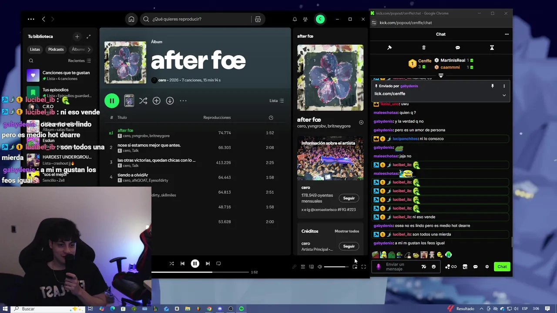Focus the '¿Qué quieres reproducir?' search field
This screenshot has width=557, height=313.
coord(198,19)
